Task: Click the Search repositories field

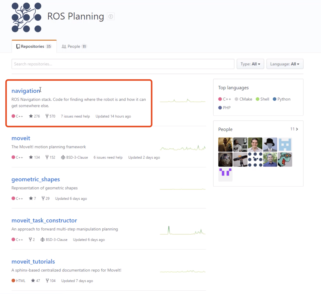Action: [123, 64]
